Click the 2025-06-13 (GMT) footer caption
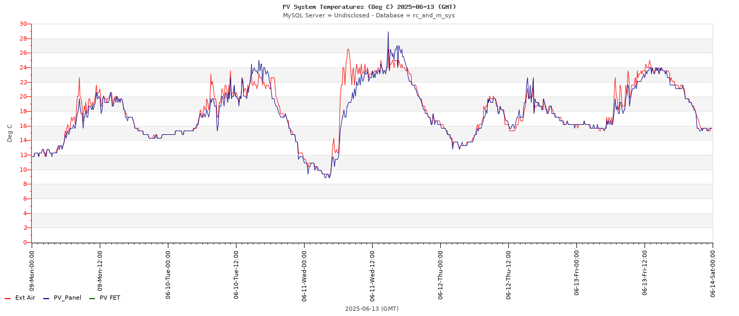The image size is (739, 316). point(372,309)
